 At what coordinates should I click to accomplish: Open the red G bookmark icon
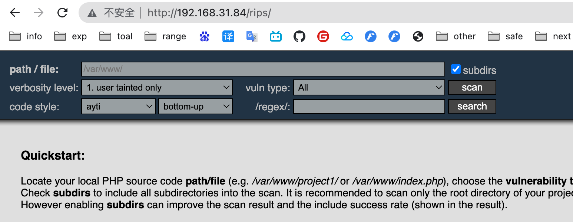coord(323,36)
